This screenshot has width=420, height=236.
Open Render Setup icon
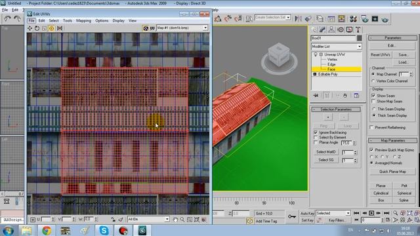pyautogui.click(x=365, y=18)
